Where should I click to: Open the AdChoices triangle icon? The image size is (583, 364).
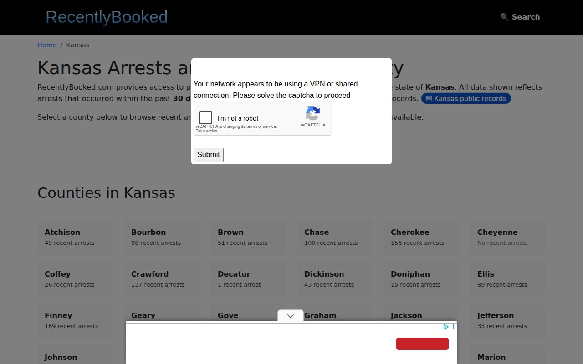[446, 327]
